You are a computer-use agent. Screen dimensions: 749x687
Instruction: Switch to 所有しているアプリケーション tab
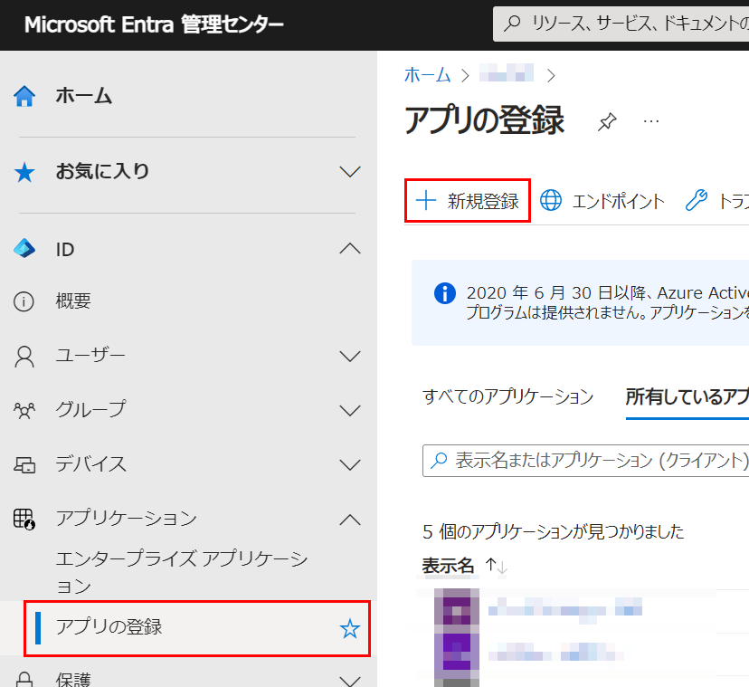pos(687,396)
